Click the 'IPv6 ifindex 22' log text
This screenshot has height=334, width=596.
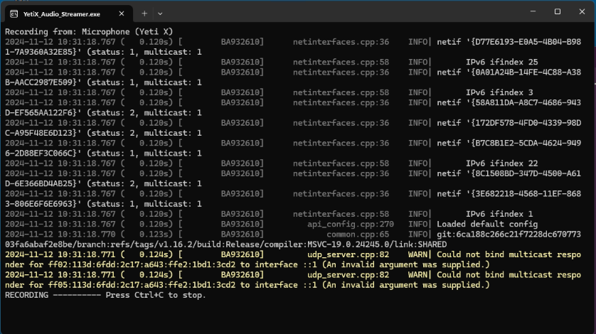click(501, 163)
